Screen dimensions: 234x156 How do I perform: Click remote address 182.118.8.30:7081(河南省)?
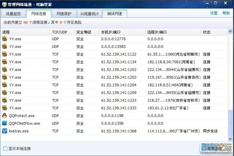[x=171, y=62]
